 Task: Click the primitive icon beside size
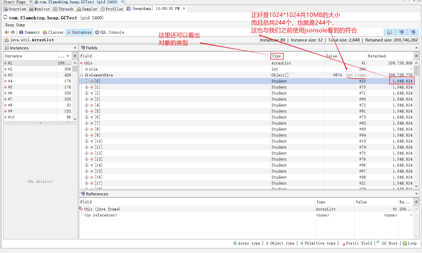click(x=87, y=69)
